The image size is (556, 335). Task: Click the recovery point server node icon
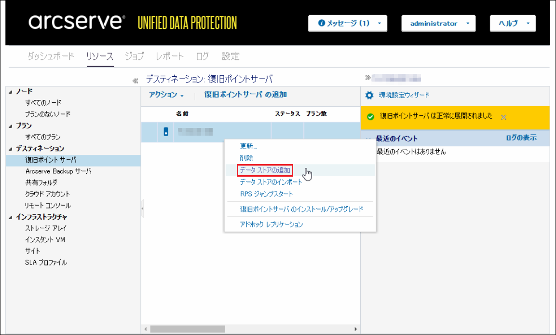(x=166, y=132)
